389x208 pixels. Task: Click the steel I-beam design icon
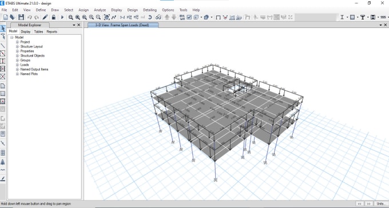(342, 17)
